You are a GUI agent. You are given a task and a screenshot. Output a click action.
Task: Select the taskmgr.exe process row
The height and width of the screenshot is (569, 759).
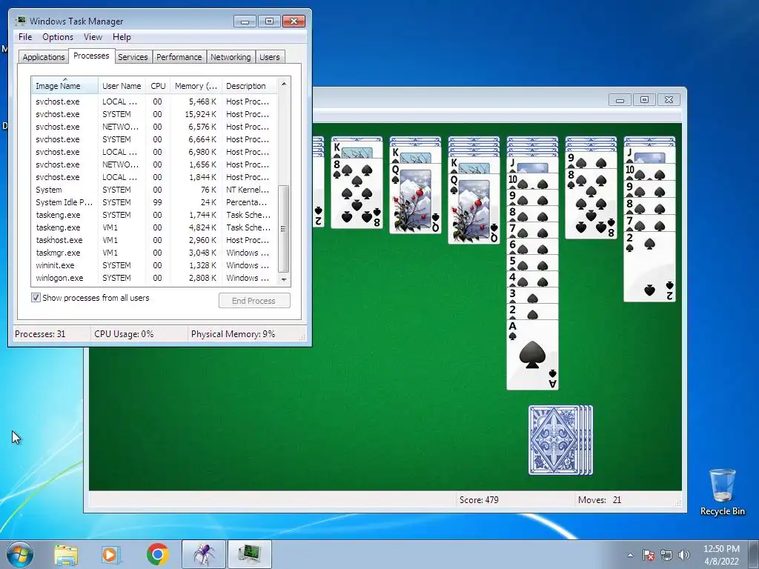(x=154, y=253)
